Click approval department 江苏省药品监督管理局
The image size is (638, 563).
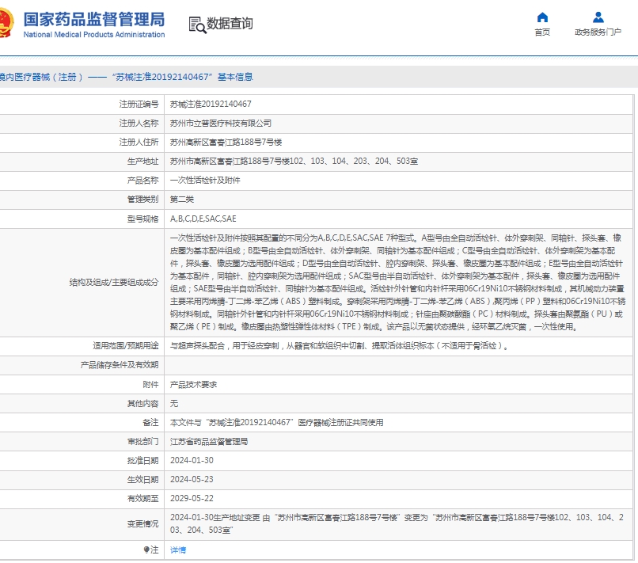209,442
